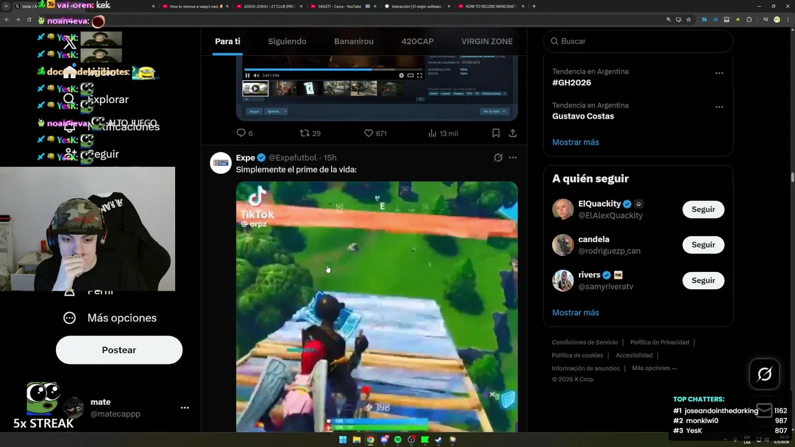
Task: Open account menu next to mate
Action: point(184,408)
